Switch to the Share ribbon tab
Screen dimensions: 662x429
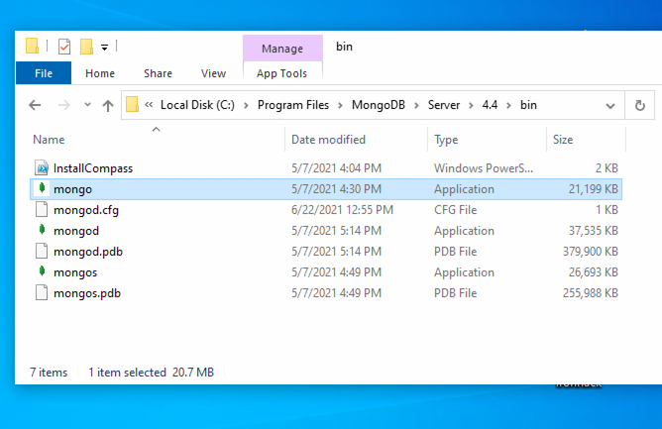pyautogui.click(x=158, y=73)
